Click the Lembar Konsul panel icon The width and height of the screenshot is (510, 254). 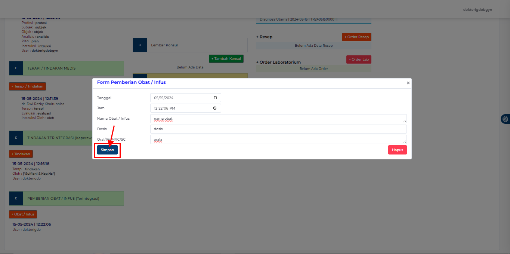coord(139,45)
